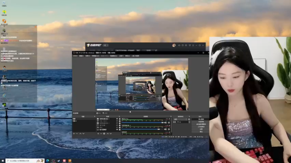The height and width of the screenshot is (163, 291).
Task: Click OBS Studio icon in taskbar
Action: coord(53,161)
